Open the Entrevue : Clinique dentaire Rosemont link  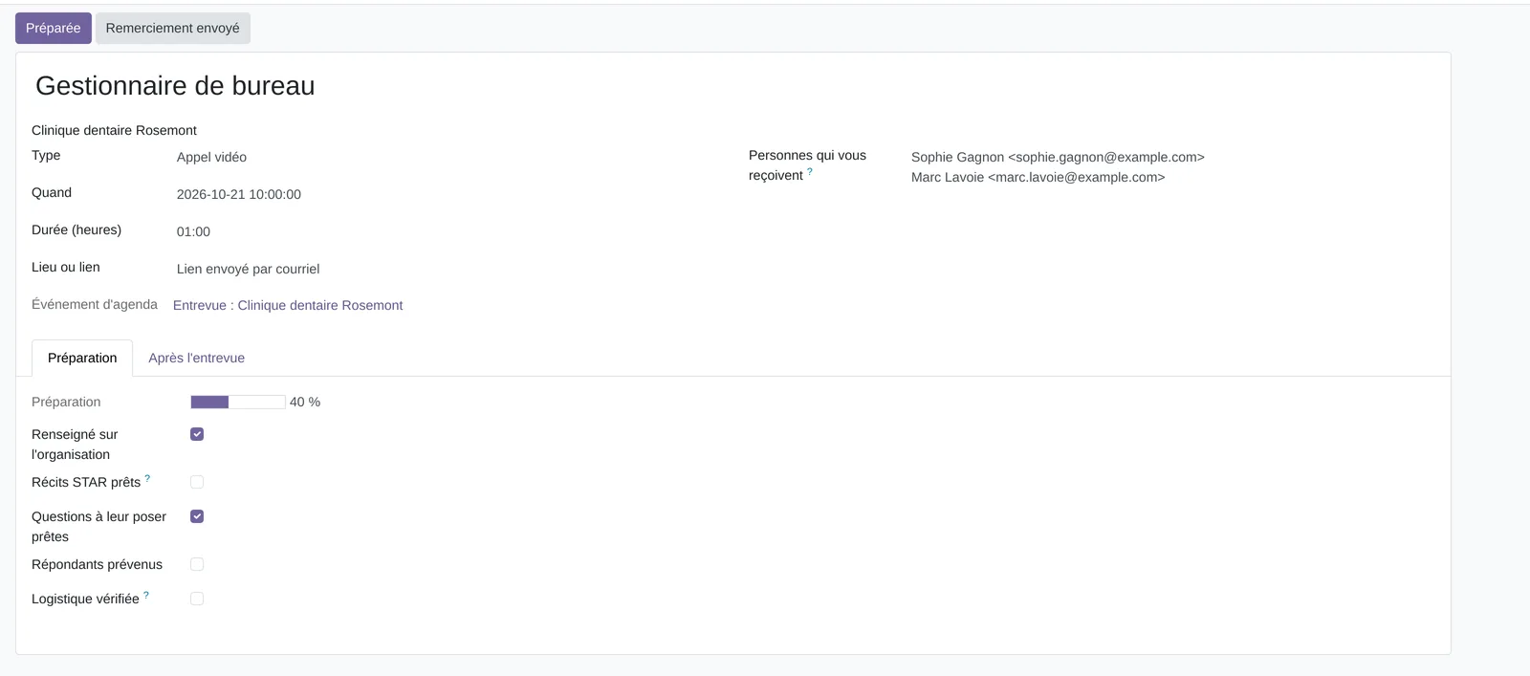tap(288, 305)
